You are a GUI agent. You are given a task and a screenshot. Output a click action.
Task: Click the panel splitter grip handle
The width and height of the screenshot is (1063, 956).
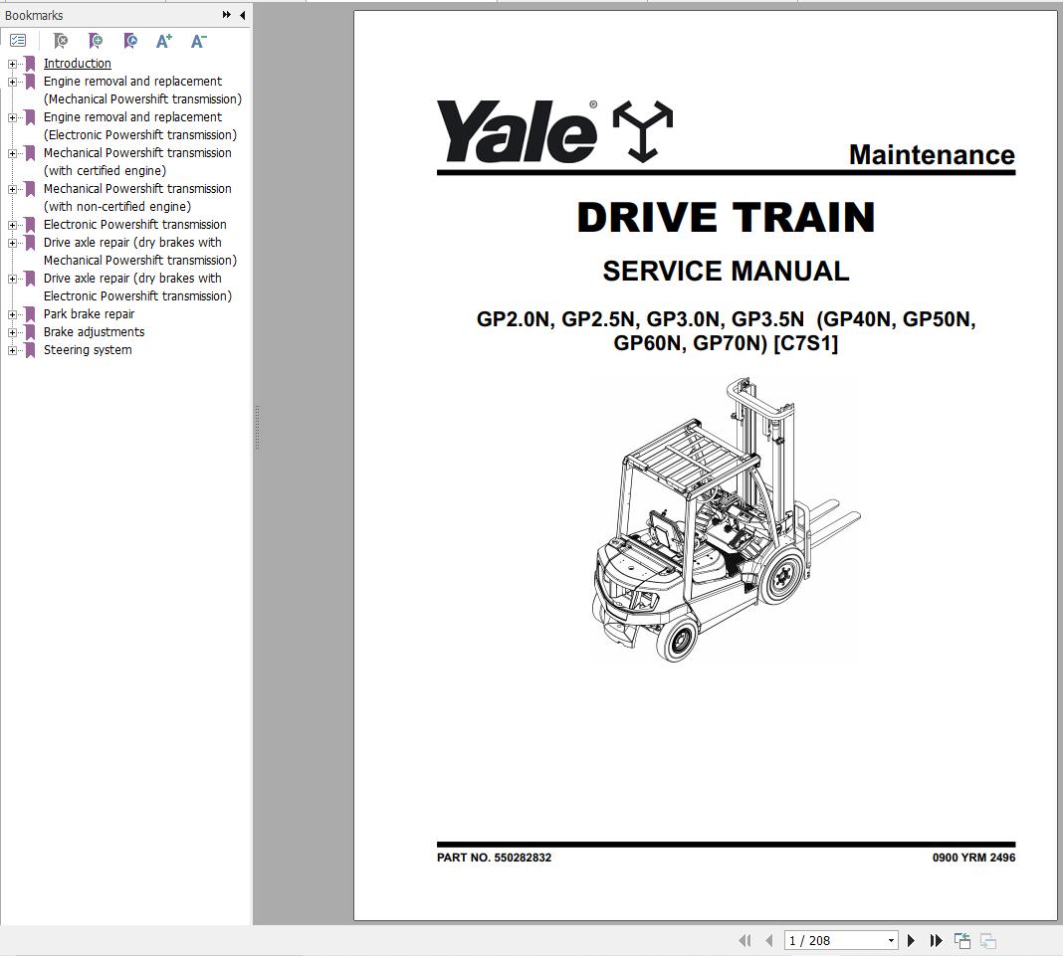tap(257, 428)
